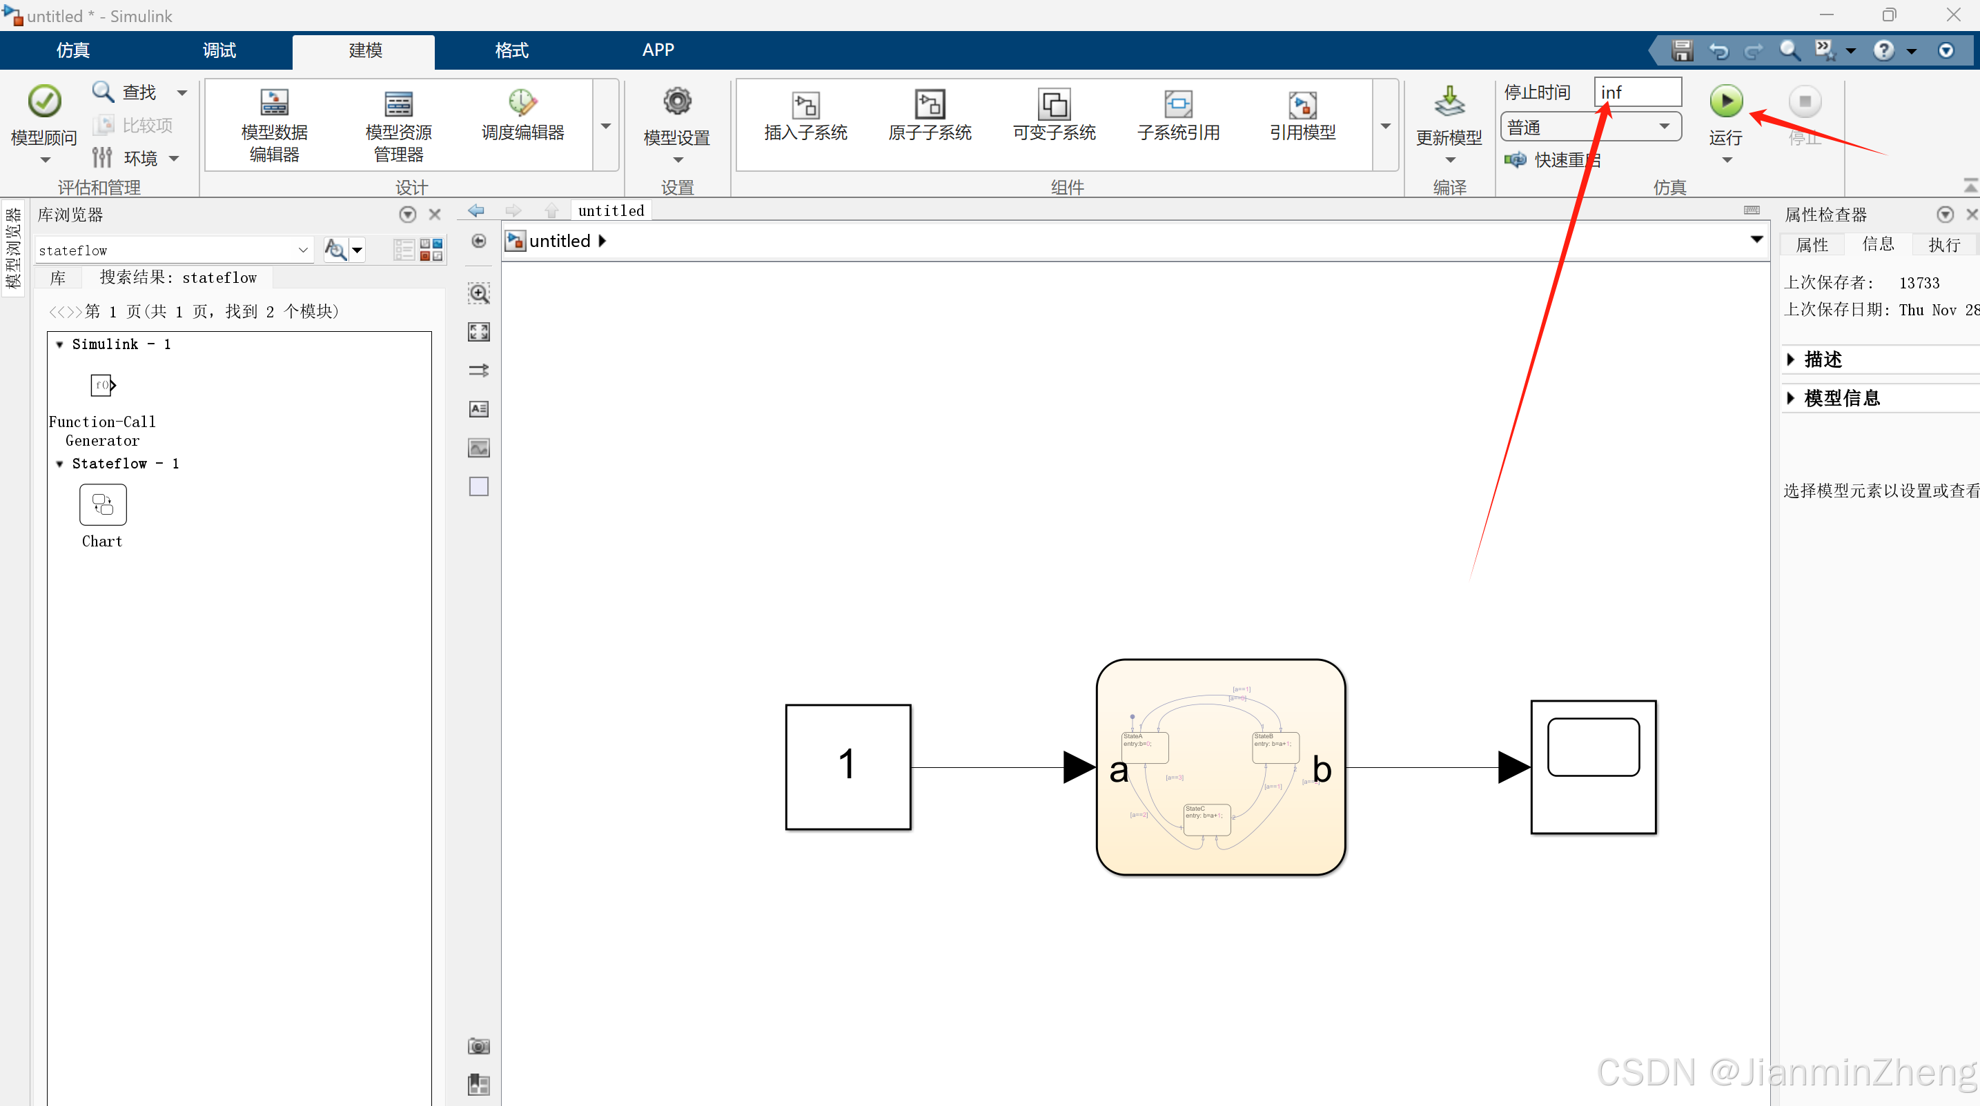Collapse the Simulink - 1 tree node
This screenshot has height=1106, width=1980.
click(x=59, y=344)
